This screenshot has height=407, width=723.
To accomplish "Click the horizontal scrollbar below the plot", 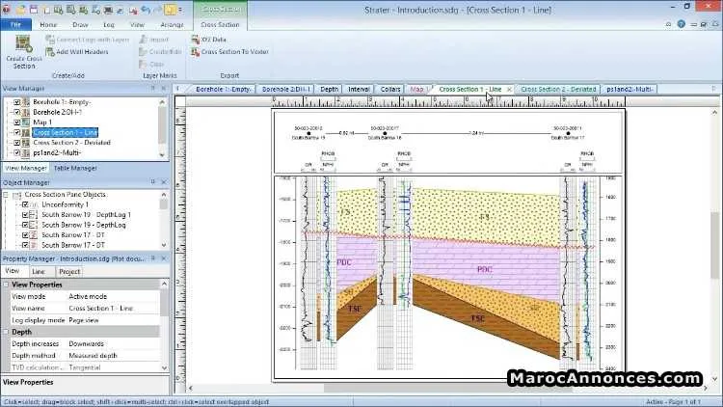I will (447, 388).
